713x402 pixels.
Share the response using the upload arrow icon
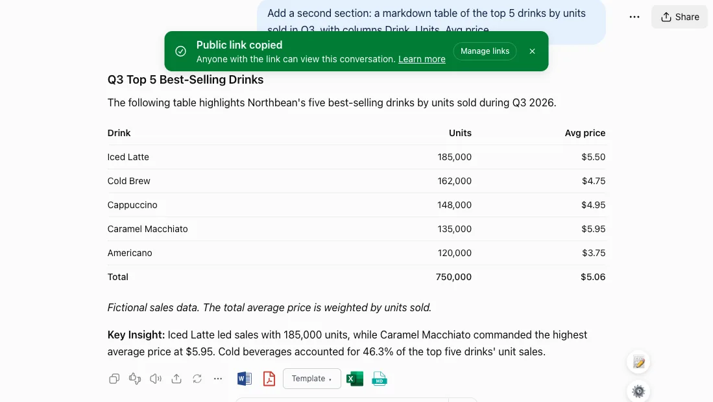pyautogui.click(x=176, y=379)
